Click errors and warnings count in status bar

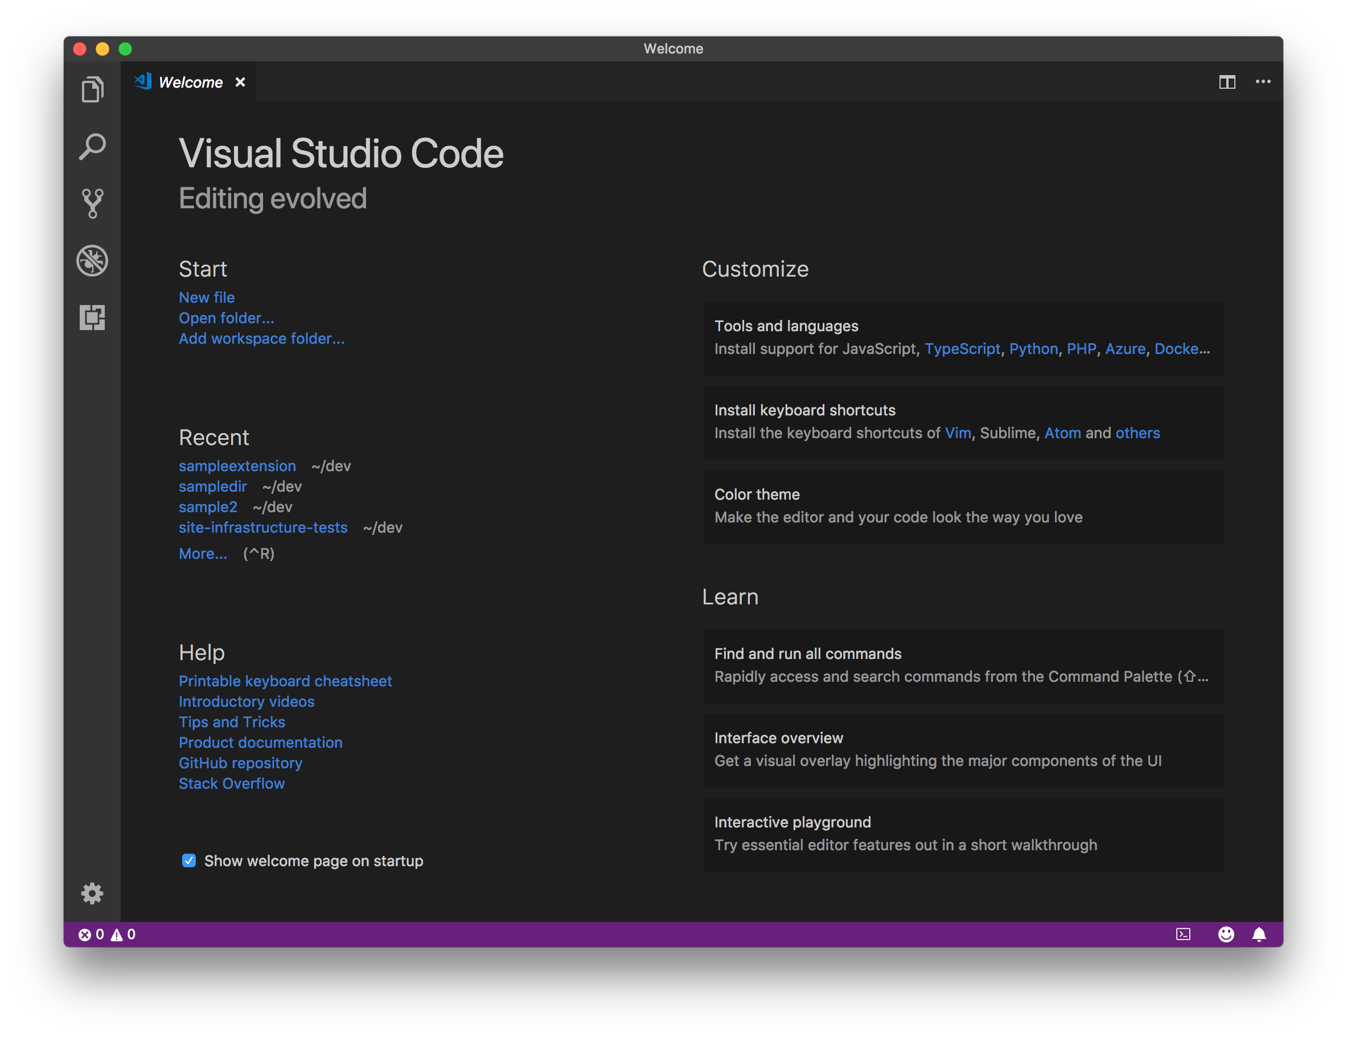tap(106, 934)
